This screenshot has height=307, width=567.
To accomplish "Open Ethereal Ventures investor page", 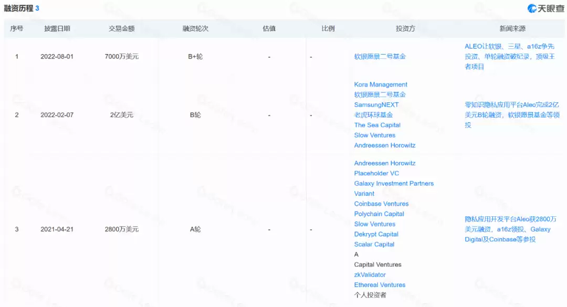I will point(380,284).
